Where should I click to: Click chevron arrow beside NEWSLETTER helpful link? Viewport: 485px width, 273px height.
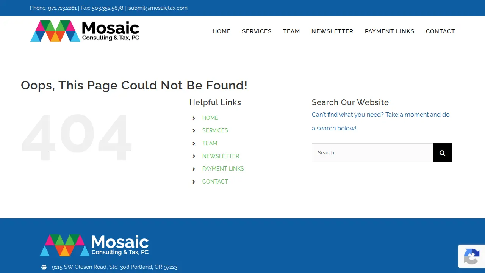coord(194,156)
